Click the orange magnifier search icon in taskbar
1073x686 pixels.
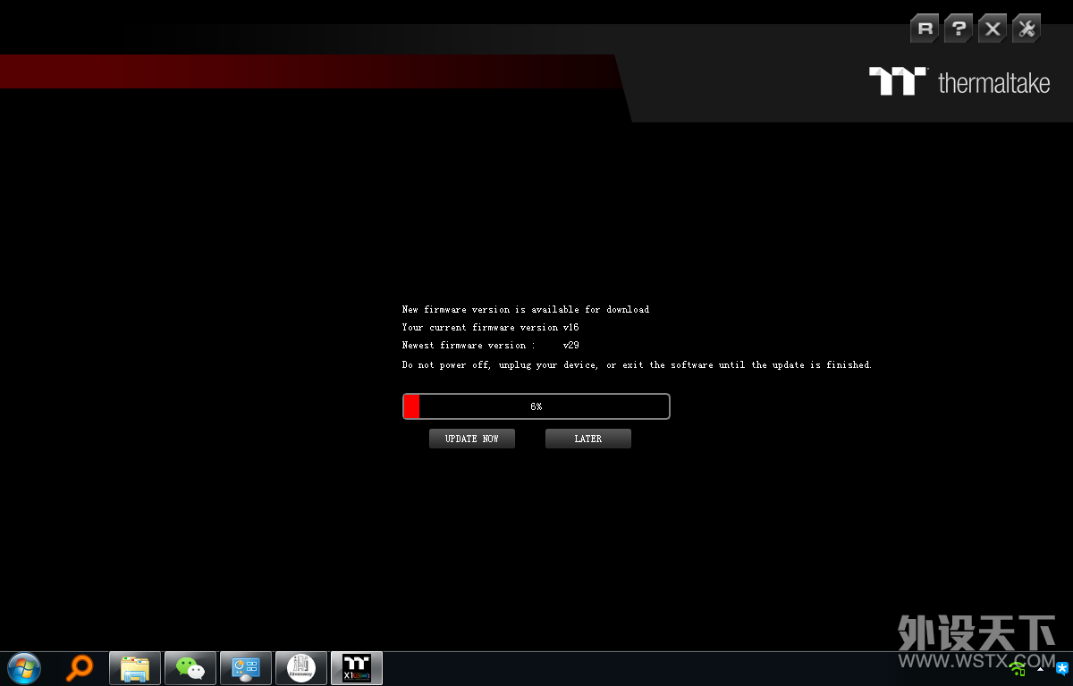tap(80, 668)
